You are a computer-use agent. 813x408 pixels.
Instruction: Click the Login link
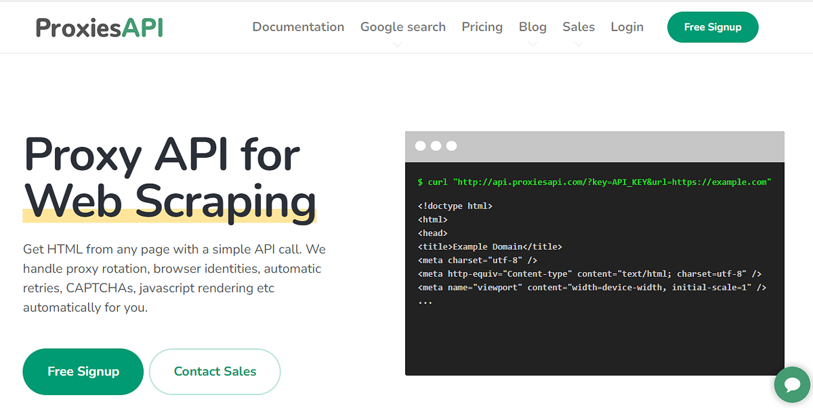pos(627,27)
